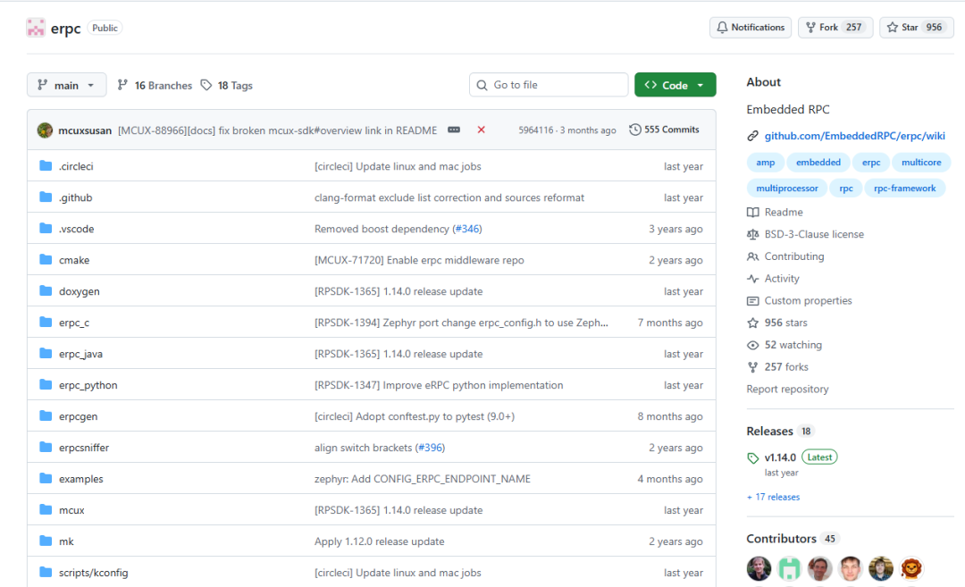Click Report repository link
Image resolution: width=965 pixels, height=587 pixels.
[787, 390]
